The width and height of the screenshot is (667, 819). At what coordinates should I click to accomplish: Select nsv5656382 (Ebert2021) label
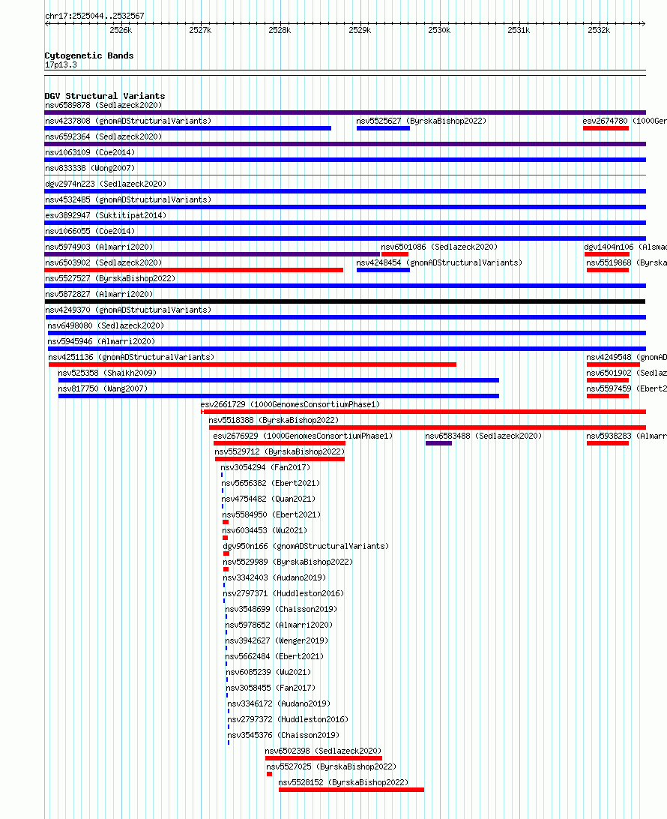click(271, 483)
